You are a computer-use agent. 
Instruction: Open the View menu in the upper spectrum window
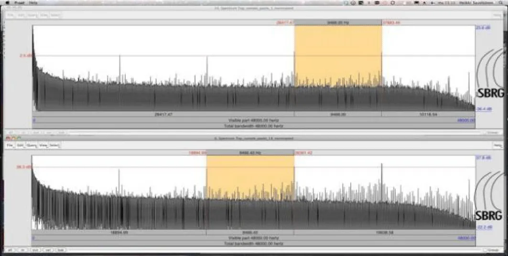click(44, 15)
